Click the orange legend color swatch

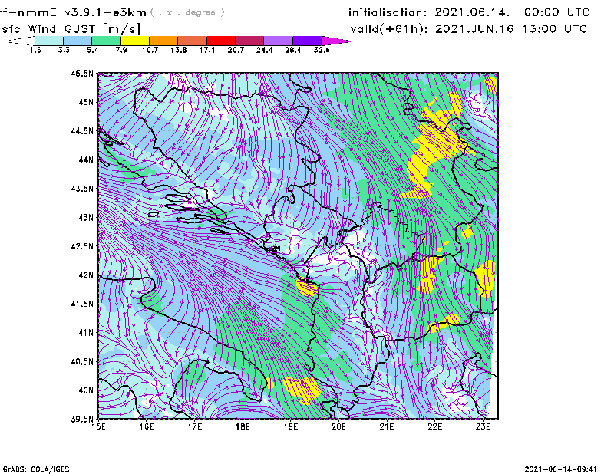click(163, 41)
